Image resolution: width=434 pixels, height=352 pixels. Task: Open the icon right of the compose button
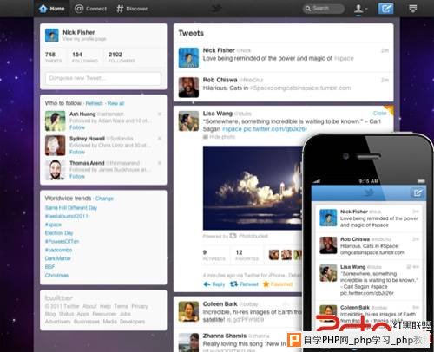(x=413, y=9)
